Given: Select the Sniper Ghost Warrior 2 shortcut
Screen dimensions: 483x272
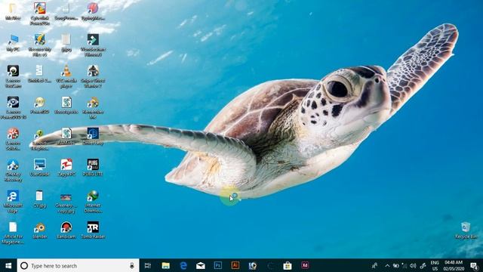Looking at the screenshot, I should tap(93, 76).
